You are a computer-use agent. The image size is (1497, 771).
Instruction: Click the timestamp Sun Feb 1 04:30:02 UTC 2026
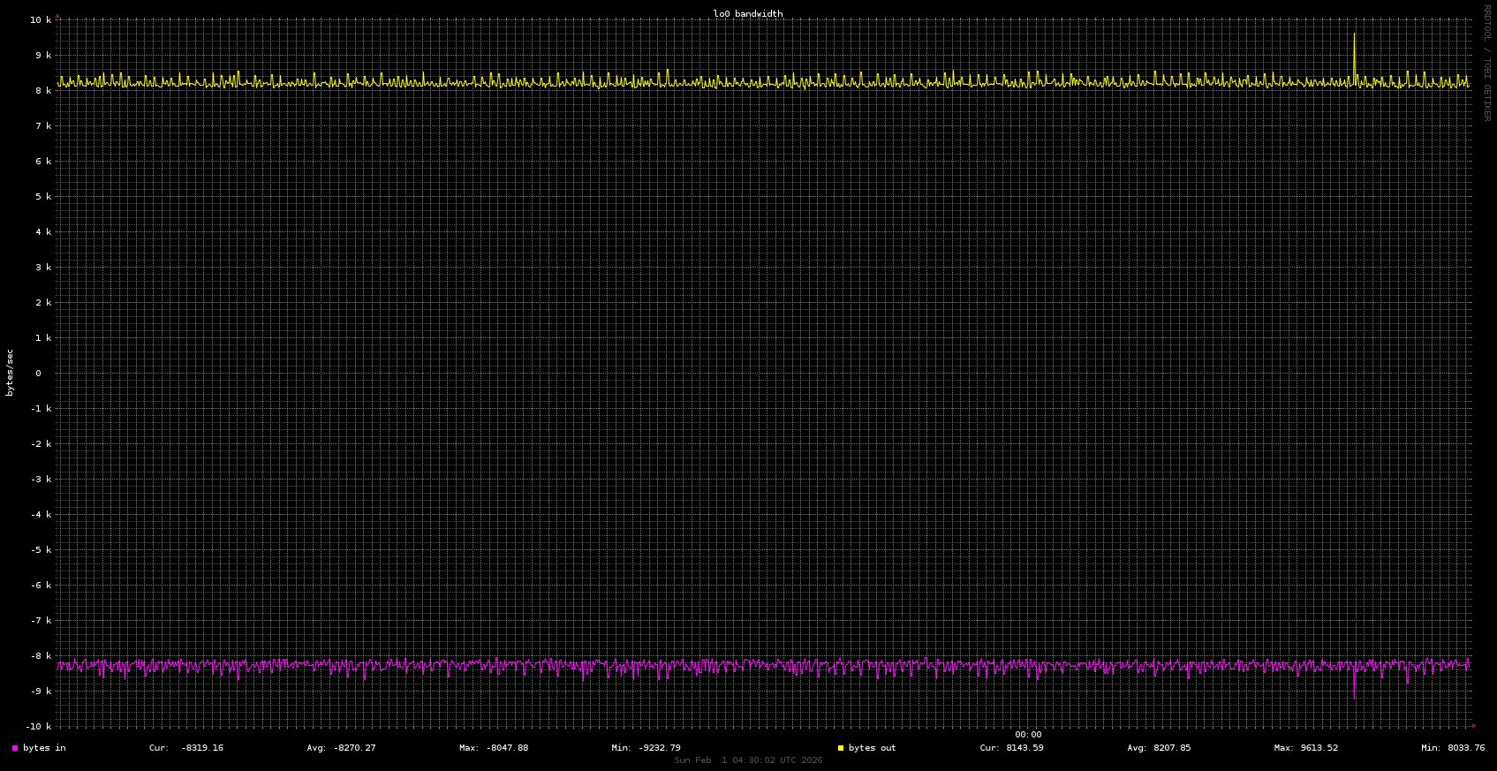748,760
